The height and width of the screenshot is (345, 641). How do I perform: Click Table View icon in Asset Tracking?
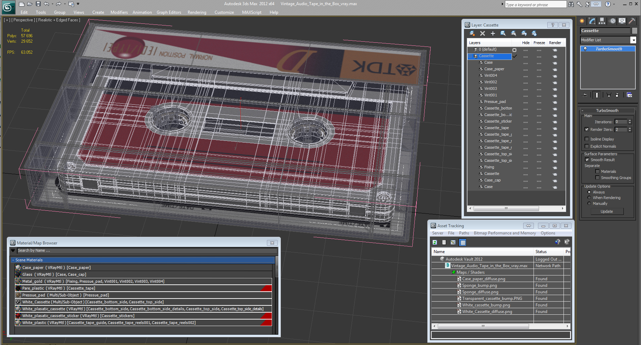click(463, 242)
